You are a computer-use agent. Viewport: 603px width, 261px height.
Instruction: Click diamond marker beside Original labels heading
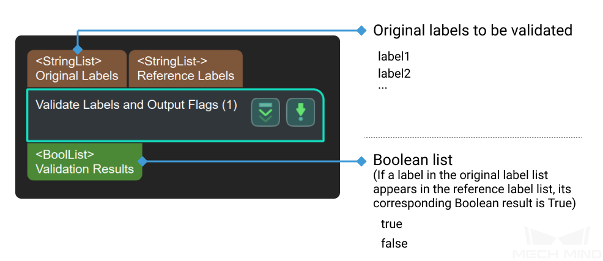pos(361,30)
